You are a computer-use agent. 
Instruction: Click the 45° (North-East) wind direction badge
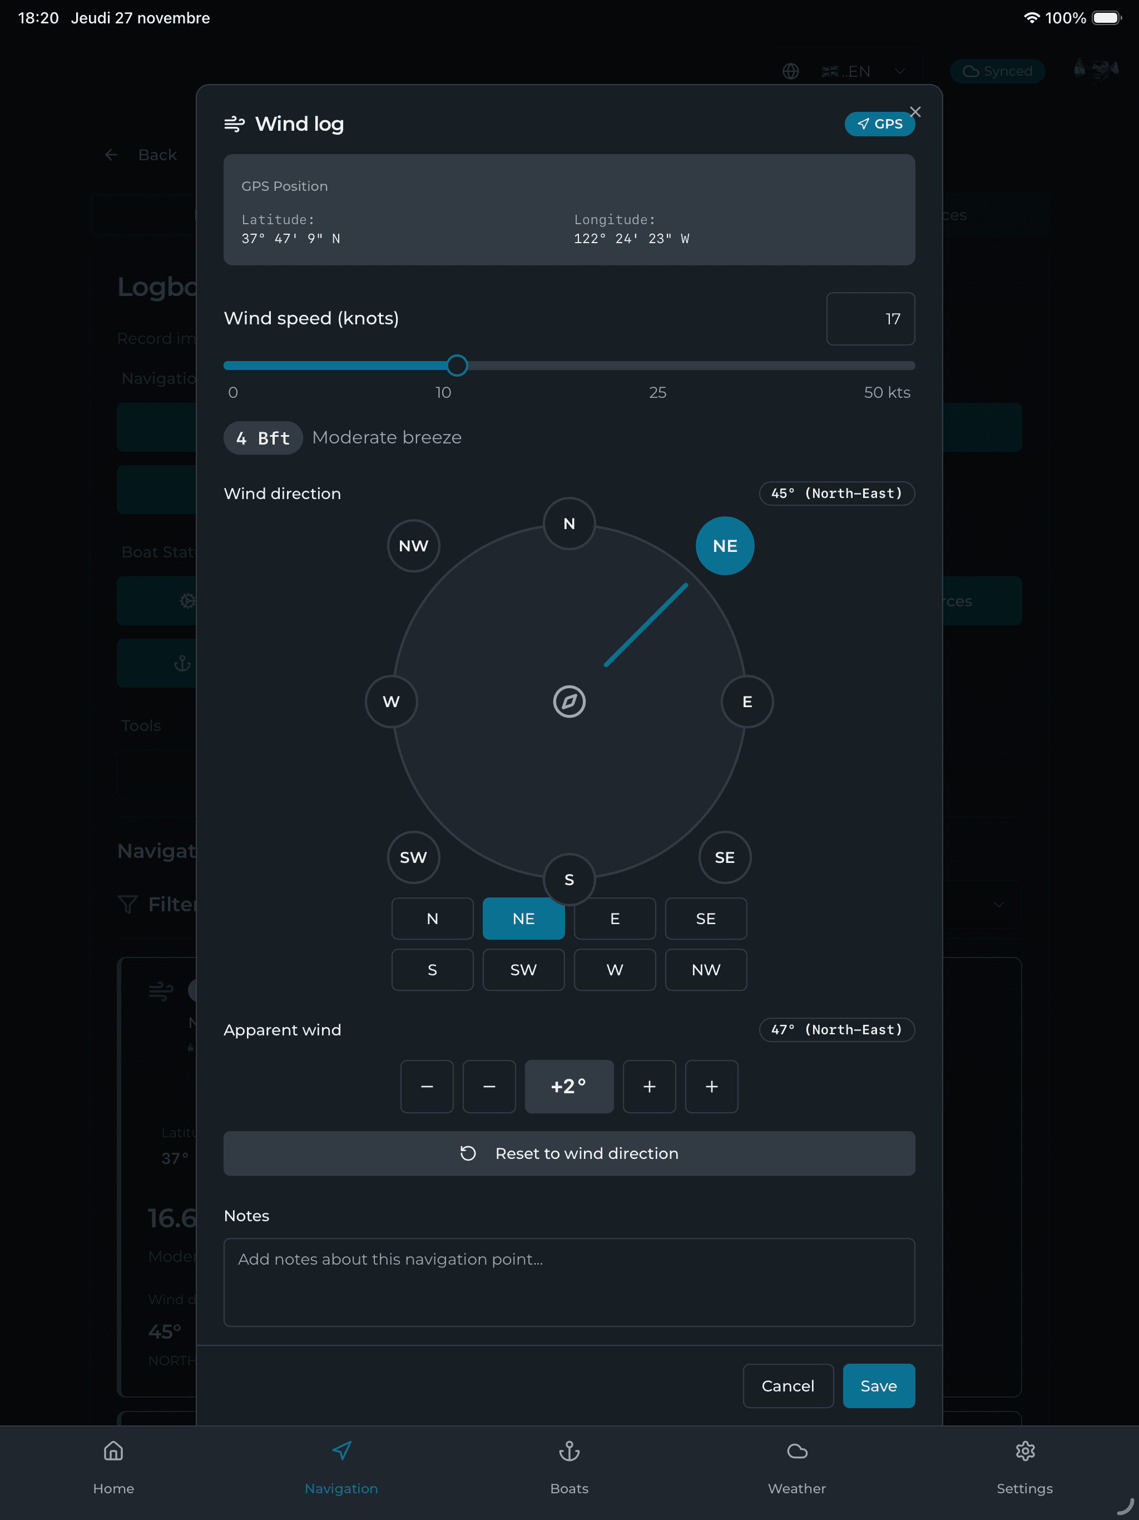coord(837,493)
